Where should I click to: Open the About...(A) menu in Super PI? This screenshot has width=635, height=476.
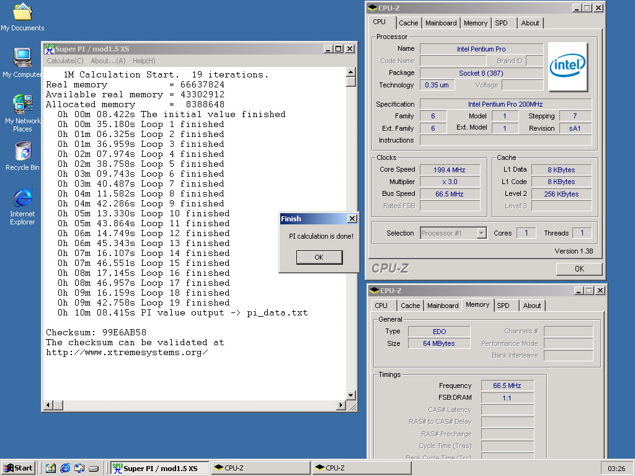tap(108, 61)
